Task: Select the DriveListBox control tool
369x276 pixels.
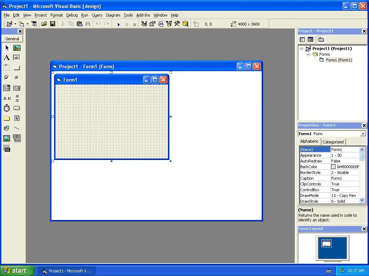Action: (17, 108)
